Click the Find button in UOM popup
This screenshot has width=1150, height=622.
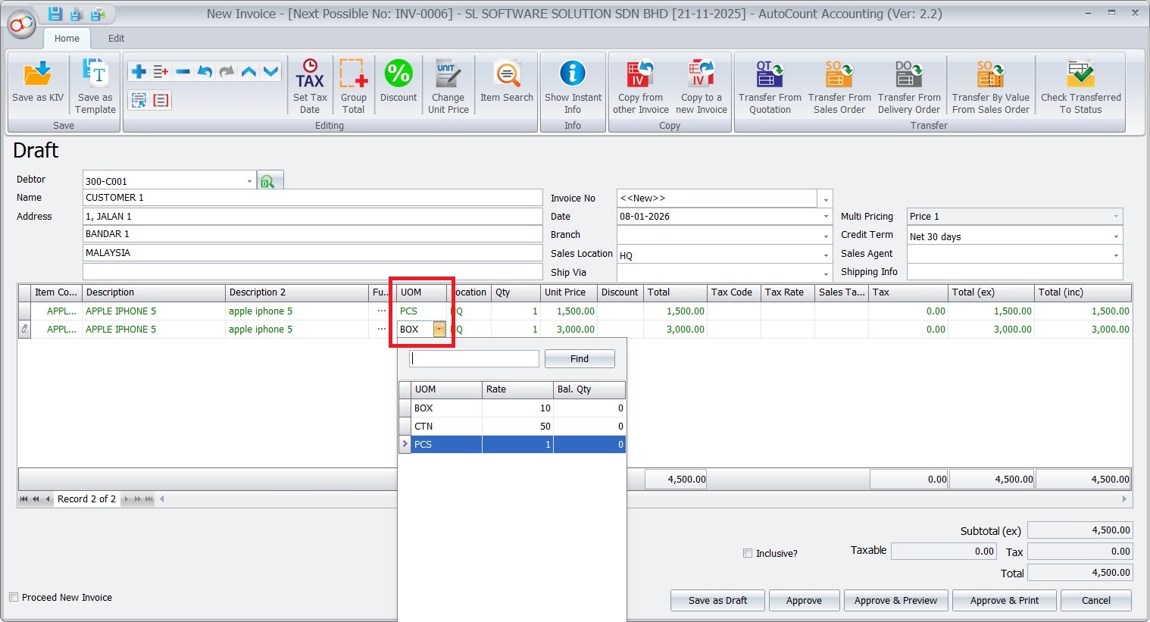[x=580, y=358]
